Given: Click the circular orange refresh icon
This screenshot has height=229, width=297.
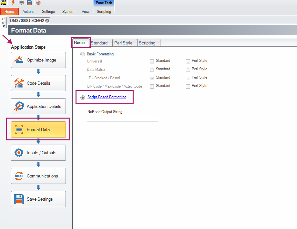Looking at the screenshot, I should pyautogui.click(x=38, y=3).
